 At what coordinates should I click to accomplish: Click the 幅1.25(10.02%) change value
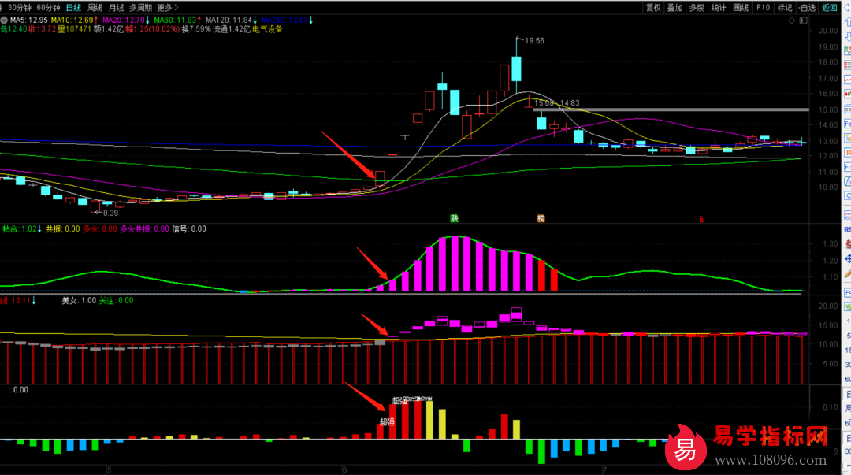click(x=153, y=29)
